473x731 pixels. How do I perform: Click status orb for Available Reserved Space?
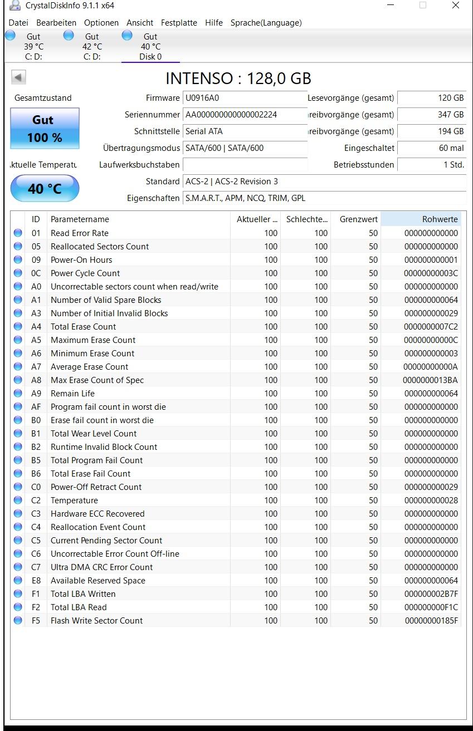click(x=18, y=581)
